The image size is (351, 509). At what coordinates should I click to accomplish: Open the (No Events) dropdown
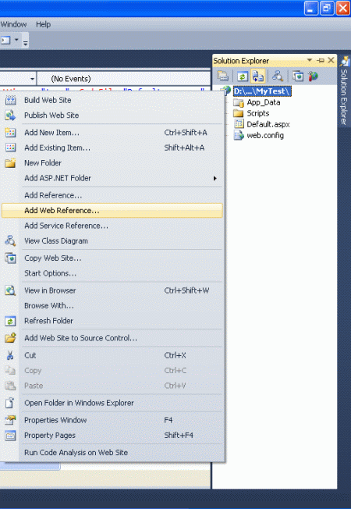coord(123,79)
